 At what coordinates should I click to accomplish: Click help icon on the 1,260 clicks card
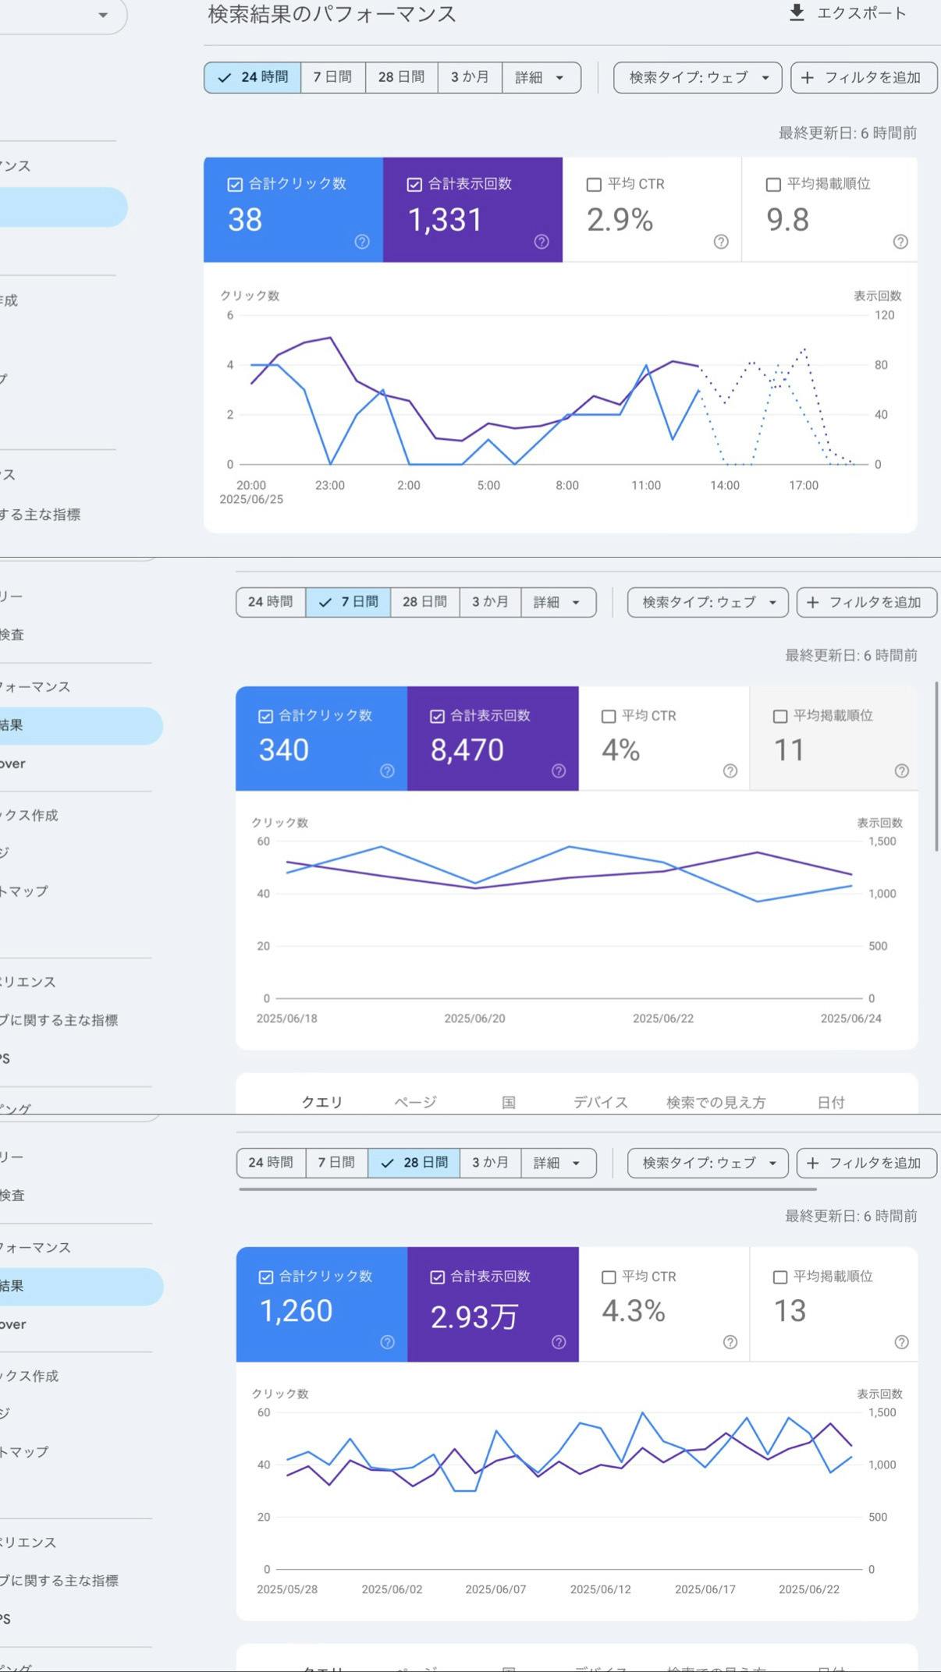387,1342
